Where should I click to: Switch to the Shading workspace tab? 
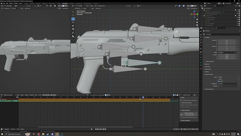[x=59, y=4]
